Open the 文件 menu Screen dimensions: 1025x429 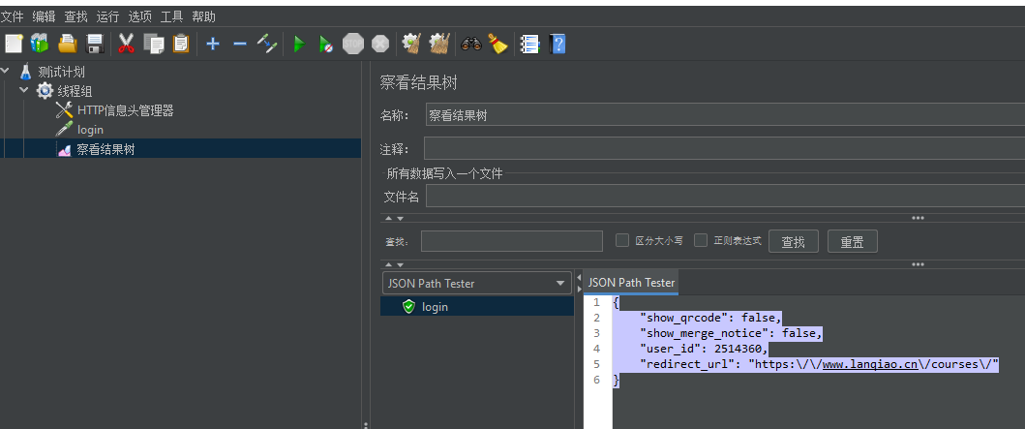[x=13, y=16]
